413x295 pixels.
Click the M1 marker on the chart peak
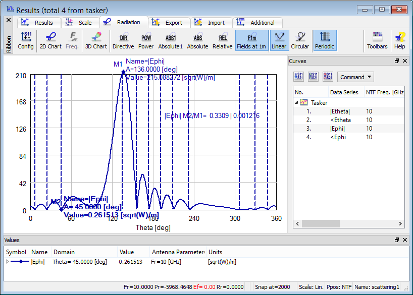(x=123, y=71)
